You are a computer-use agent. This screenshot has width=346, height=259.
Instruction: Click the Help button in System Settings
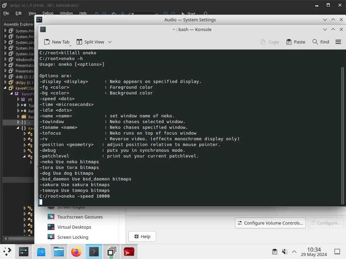142,236
